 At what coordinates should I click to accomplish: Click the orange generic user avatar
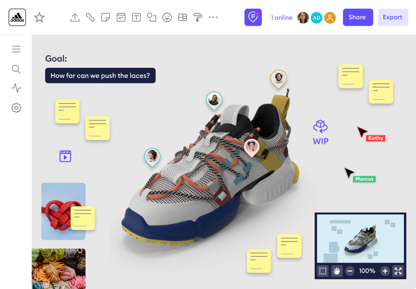point(330,18)
